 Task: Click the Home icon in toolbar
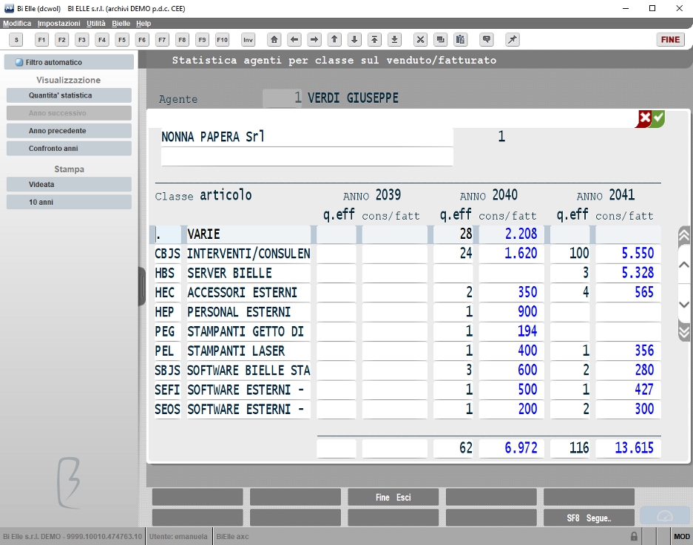coord(274,40)
